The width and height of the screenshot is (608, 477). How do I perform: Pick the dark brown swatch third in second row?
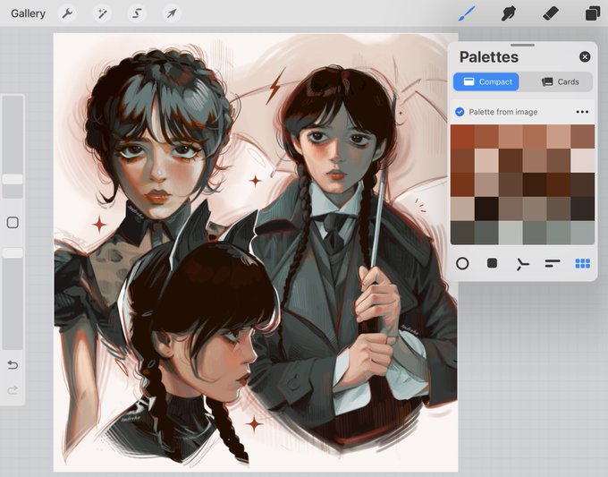point(511,160)
